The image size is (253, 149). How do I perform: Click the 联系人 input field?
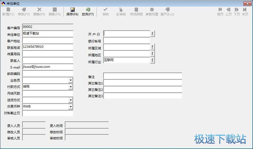click(x=48, y=60)
